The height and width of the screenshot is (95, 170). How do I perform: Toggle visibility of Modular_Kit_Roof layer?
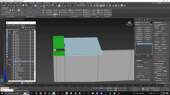point(11,60)
